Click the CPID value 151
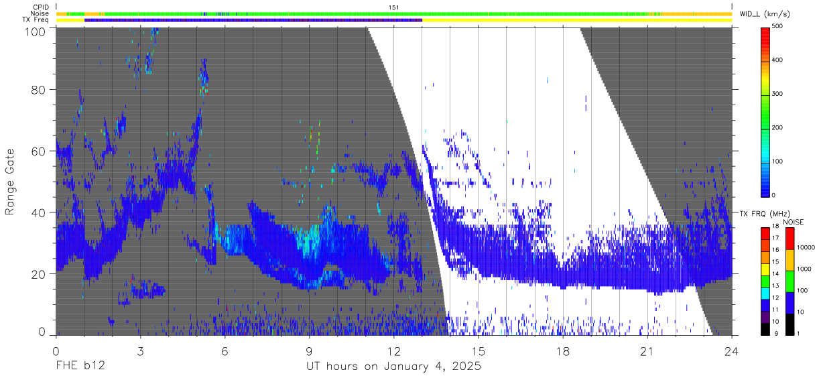This screenshot has width=823, height=380. [x=394, y=7]
